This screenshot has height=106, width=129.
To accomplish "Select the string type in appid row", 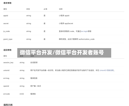I will point(29,16).
